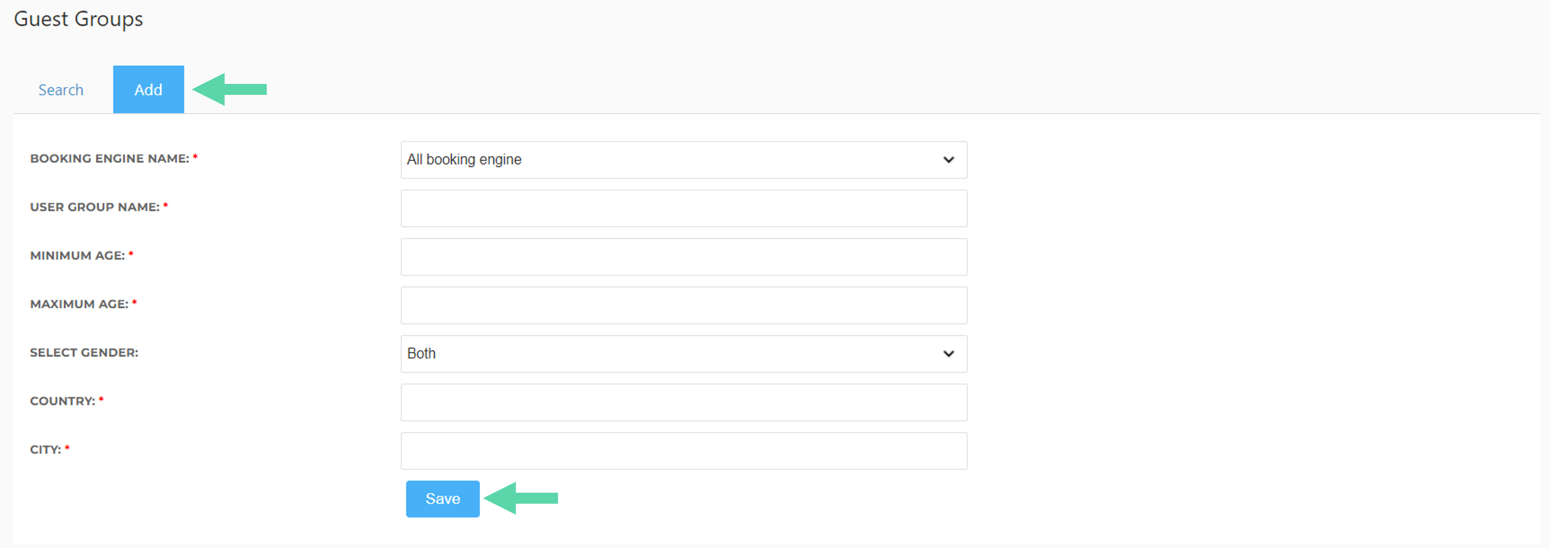Save the new guest group
Screen dimensions: 1550x548
point(443,499)
